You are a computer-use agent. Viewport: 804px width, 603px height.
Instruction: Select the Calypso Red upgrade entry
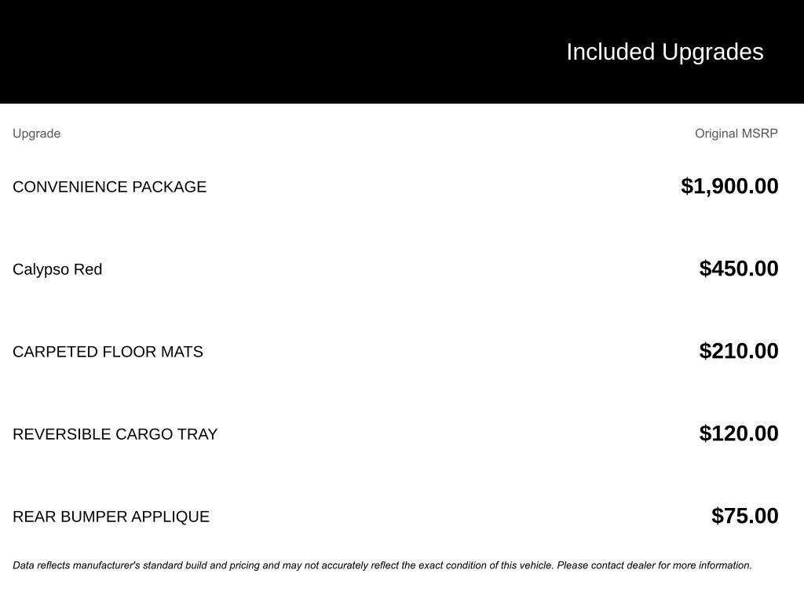coord(57,269)
